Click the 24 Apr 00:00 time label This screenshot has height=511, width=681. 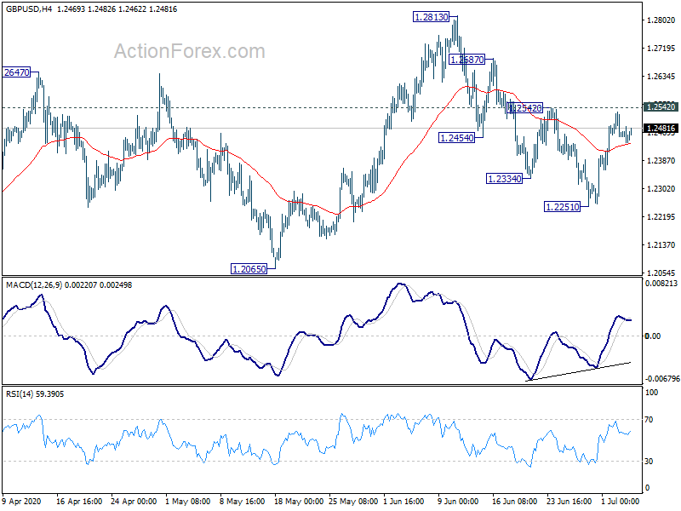click(134, 501)
